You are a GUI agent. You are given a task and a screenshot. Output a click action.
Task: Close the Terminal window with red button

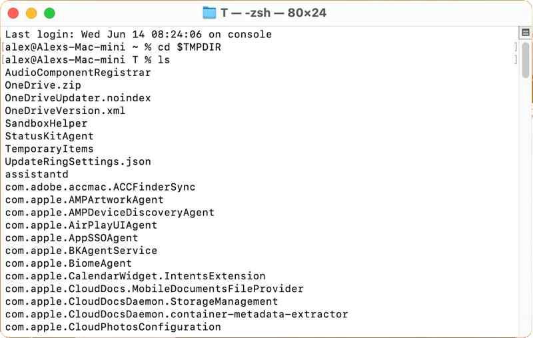[x=13, y=13]
